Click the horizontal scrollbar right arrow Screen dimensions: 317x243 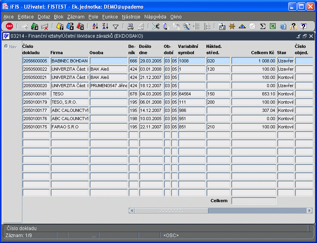pos(309,211)
